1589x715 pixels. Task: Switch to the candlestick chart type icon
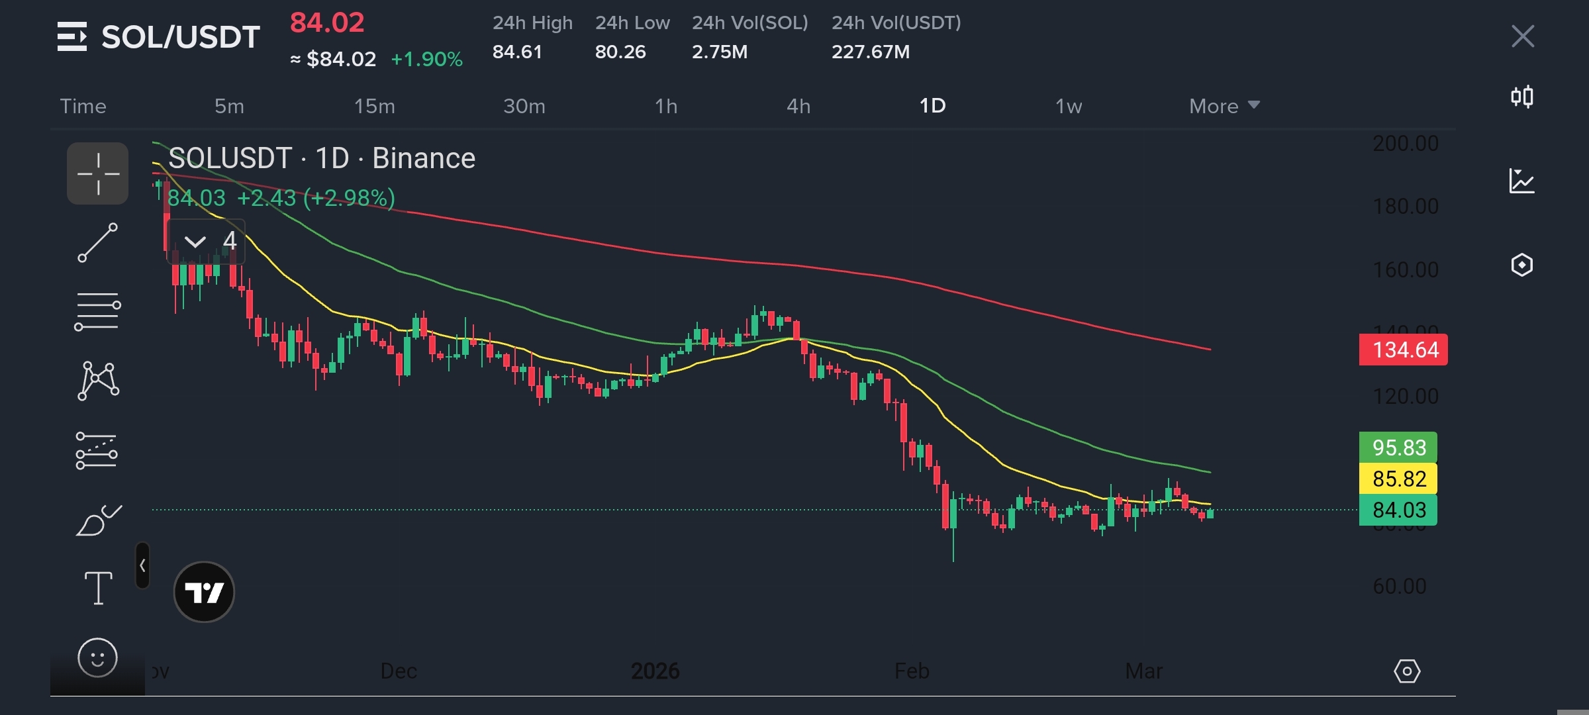tap(1521, 97)
